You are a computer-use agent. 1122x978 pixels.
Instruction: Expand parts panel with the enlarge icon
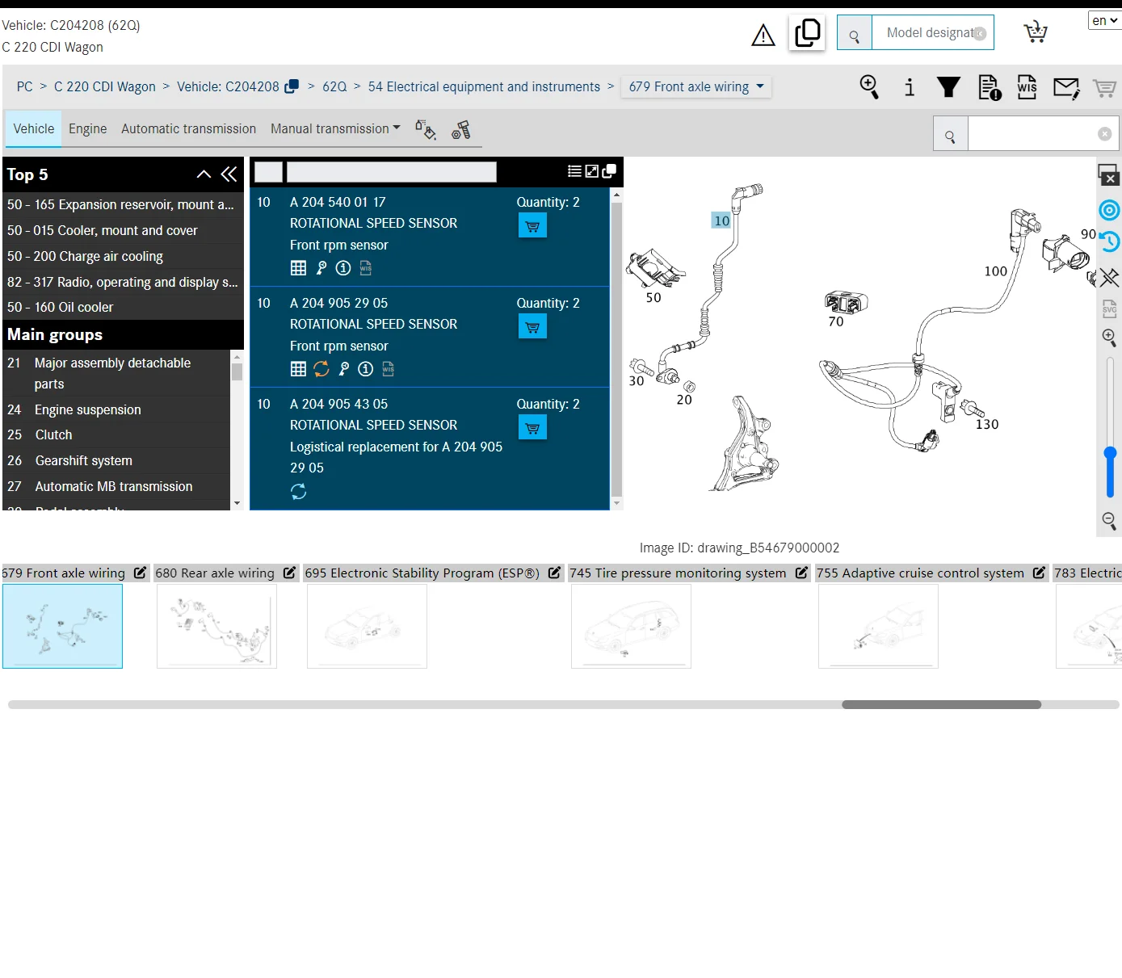592,171
